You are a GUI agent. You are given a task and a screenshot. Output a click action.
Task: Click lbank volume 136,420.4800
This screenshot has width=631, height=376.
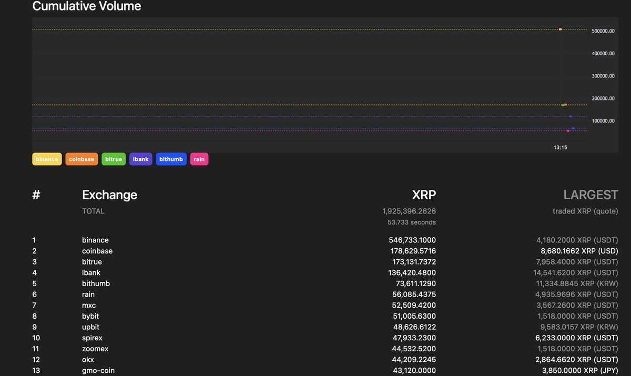(412, 272)
